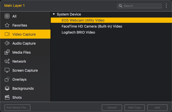Click the Add Media File button
The image size is (172, 112).
click(x=17, y=107)
